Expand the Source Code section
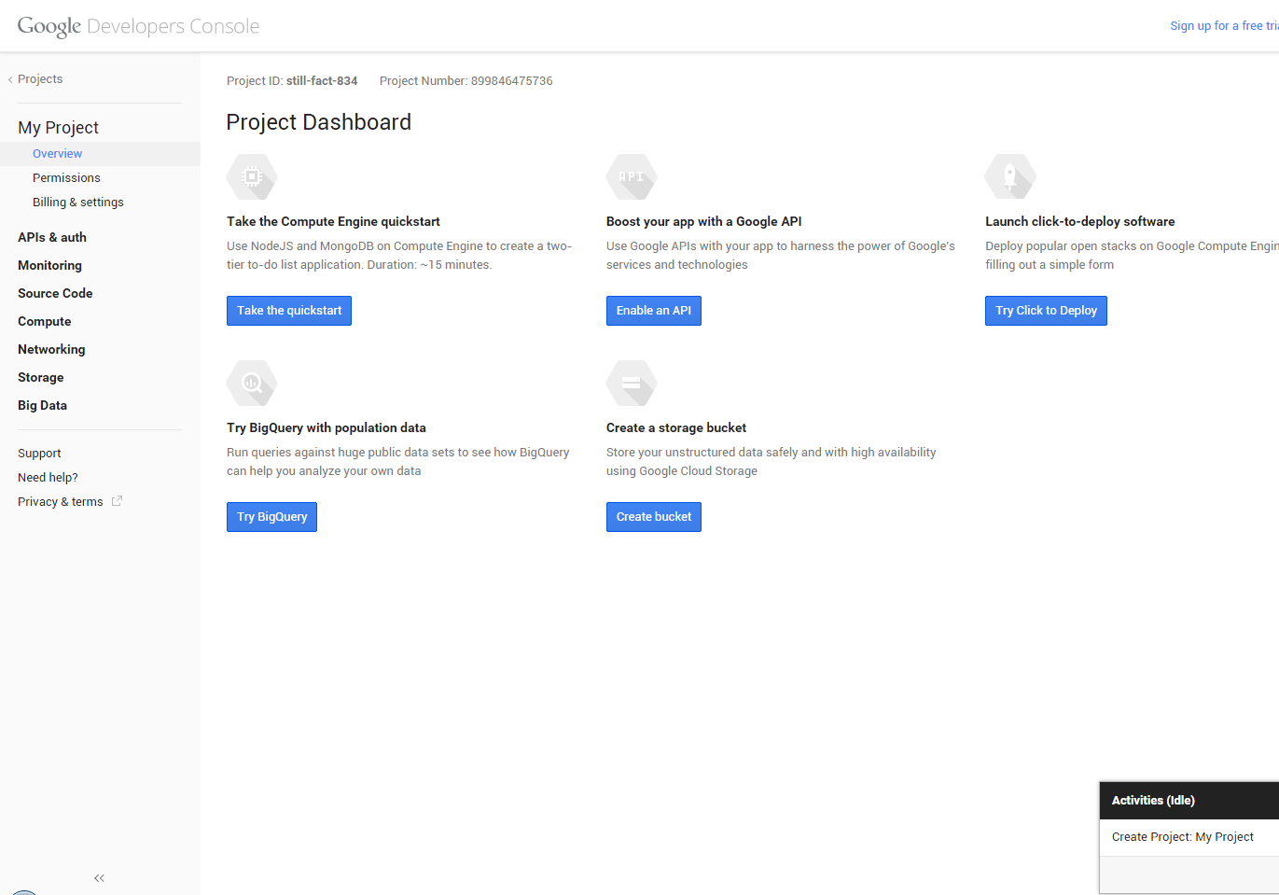The width and height of the screenshot is (1279, 895). tap(55, 294)
